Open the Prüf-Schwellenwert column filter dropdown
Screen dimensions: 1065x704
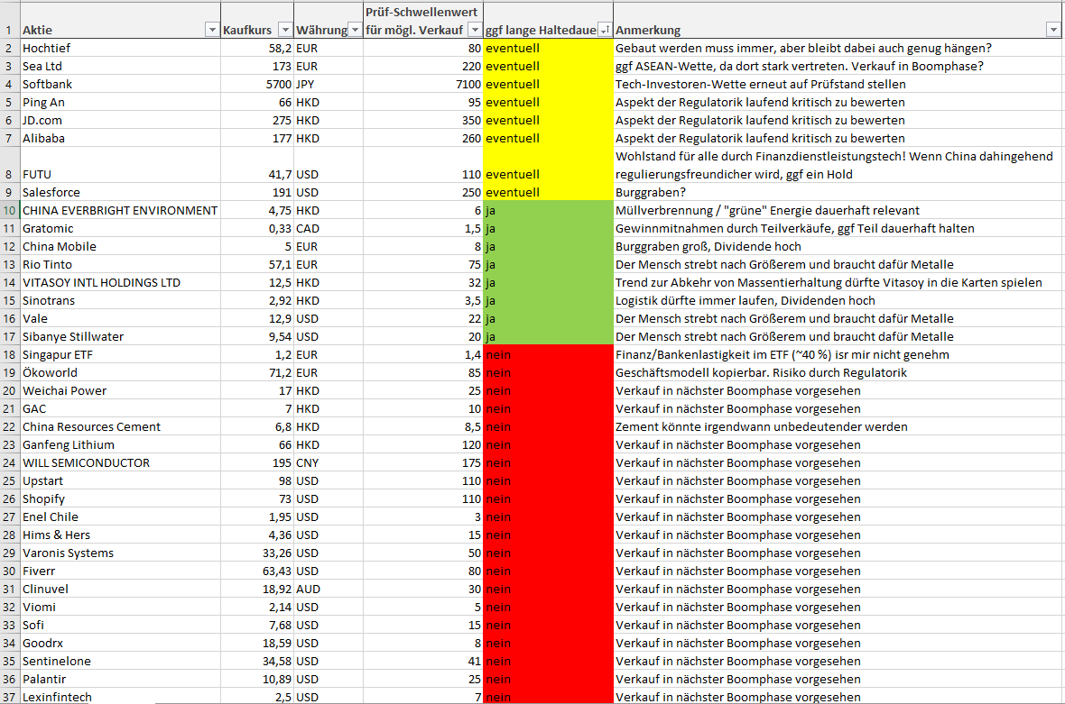pyautogui.click(x=475, y=30)
